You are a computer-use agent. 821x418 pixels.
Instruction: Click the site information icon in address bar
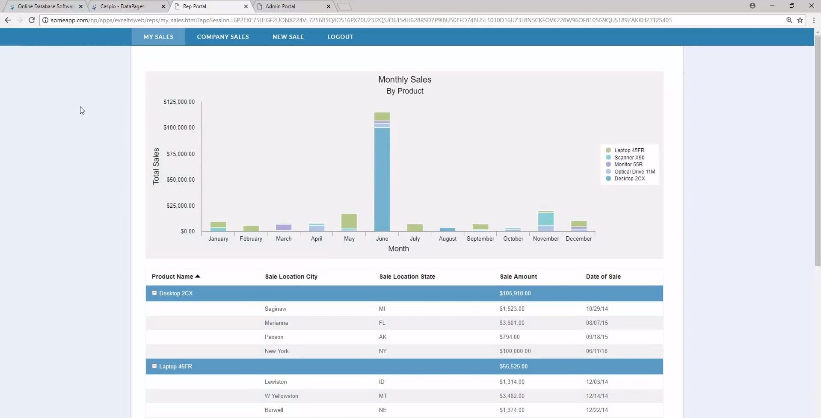tap(45, 20)
